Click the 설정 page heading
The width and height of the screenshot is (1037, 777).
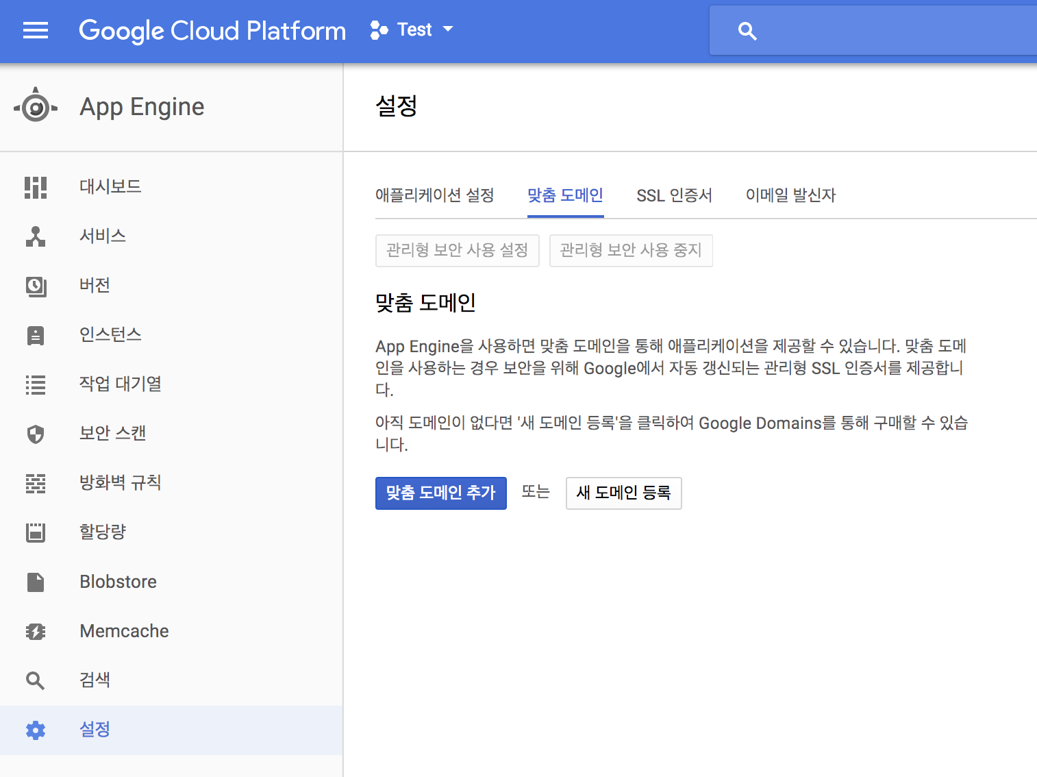(x=397, y=106)
